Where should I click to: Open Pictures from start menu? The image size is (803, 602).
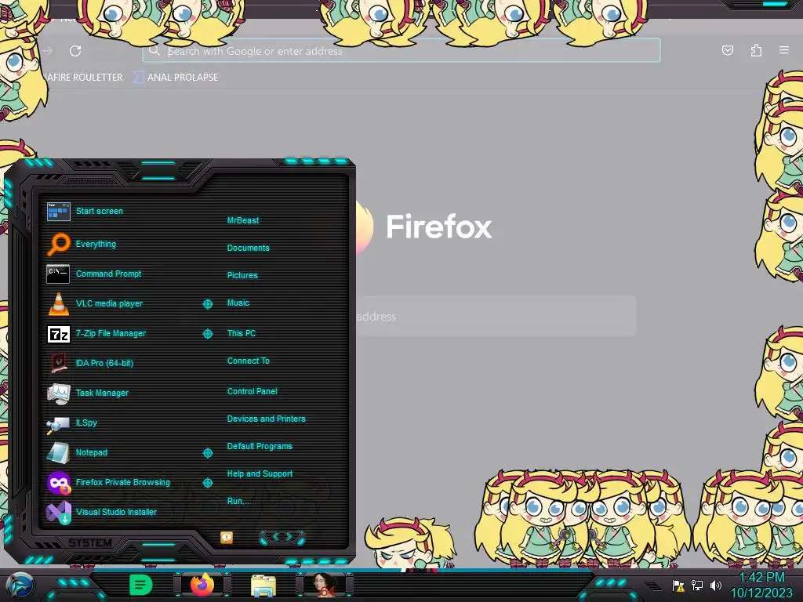[242, 275]
